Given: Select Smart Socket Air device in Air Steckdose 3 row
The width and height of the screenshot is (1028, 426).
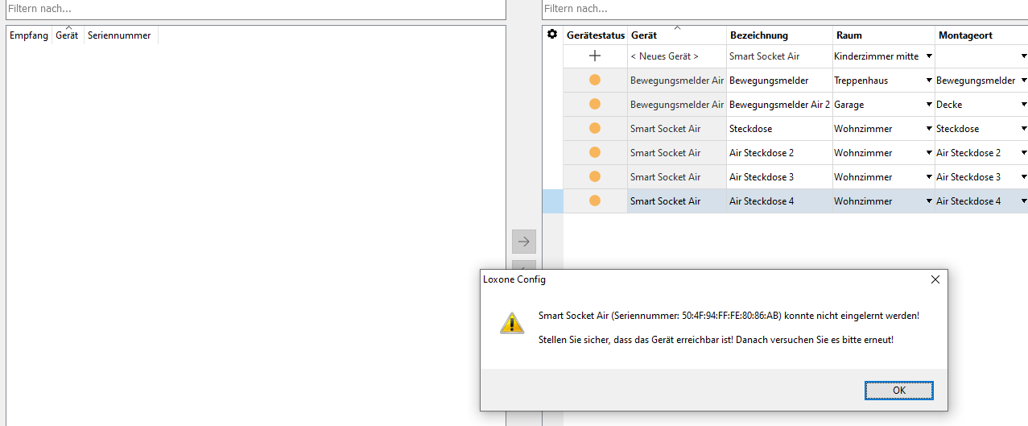Looking at the screenshot, I should [677, 177].
